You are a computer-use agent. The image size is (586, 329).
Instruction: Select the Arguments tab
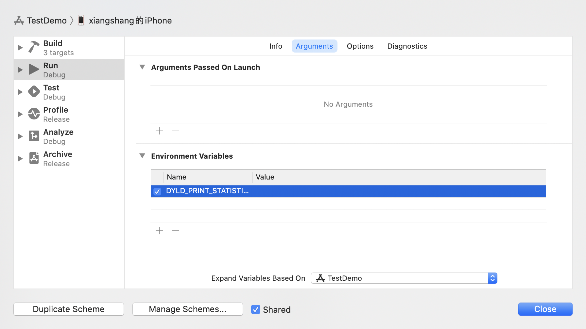tap(314, 46)
